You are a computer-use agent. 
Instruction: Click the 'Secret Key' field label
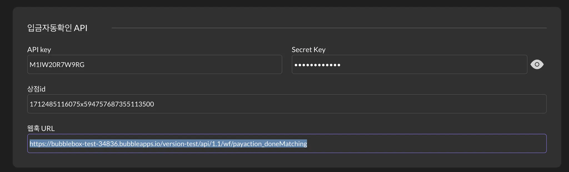point(308,50)
